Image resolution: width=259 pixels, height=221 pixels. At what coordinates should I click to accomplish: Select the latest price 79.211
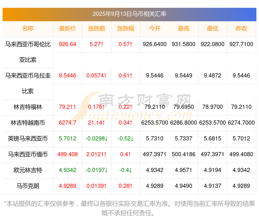(x=67, y=107)
